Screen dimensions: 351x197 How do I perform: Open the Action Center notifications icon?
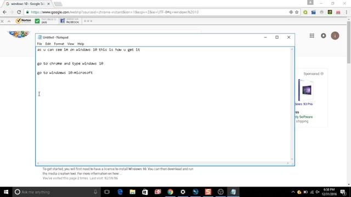point(343,192)
